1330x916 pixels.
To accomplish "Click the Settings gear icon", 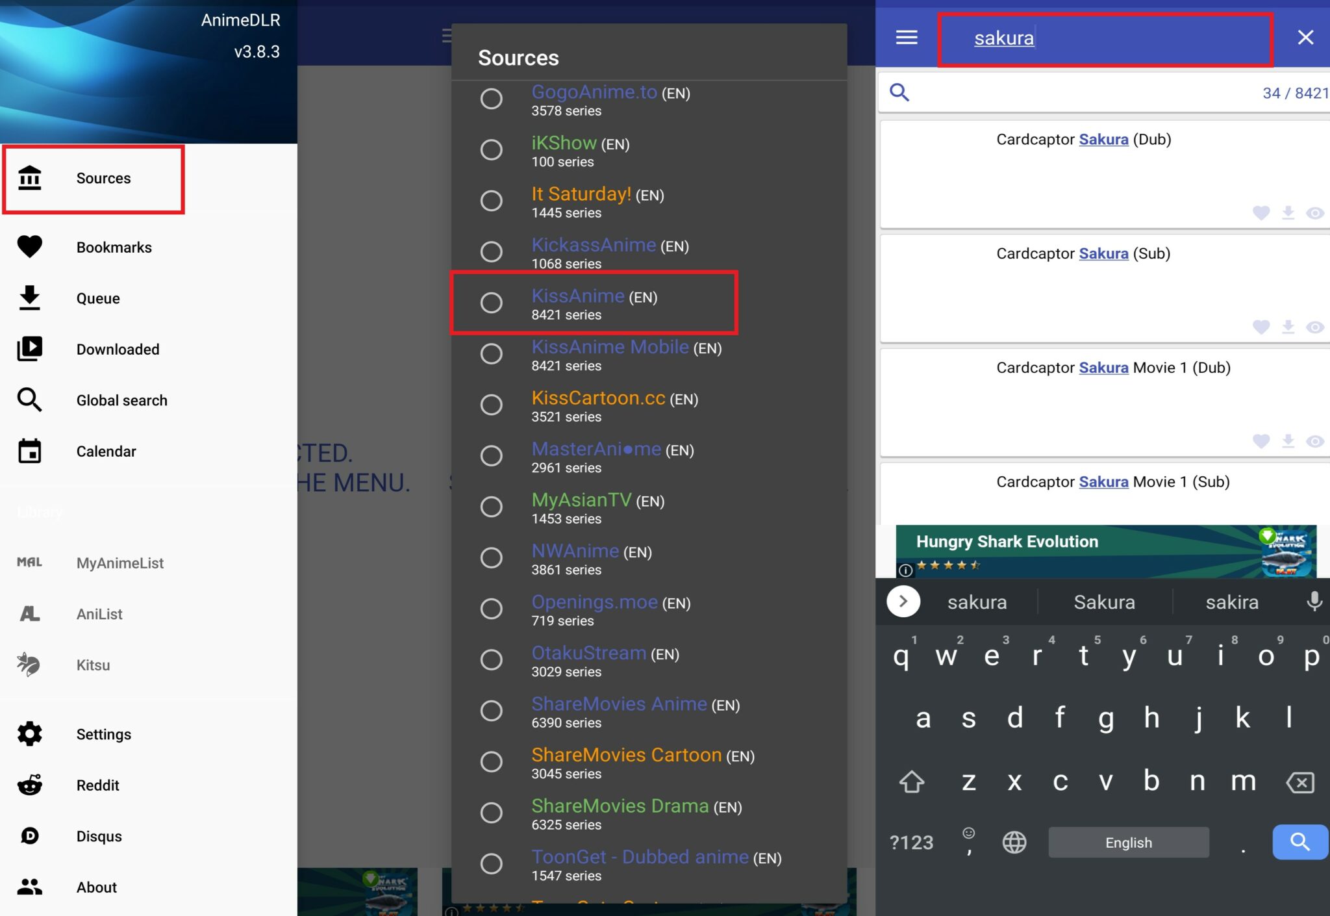I will point(29,734).
